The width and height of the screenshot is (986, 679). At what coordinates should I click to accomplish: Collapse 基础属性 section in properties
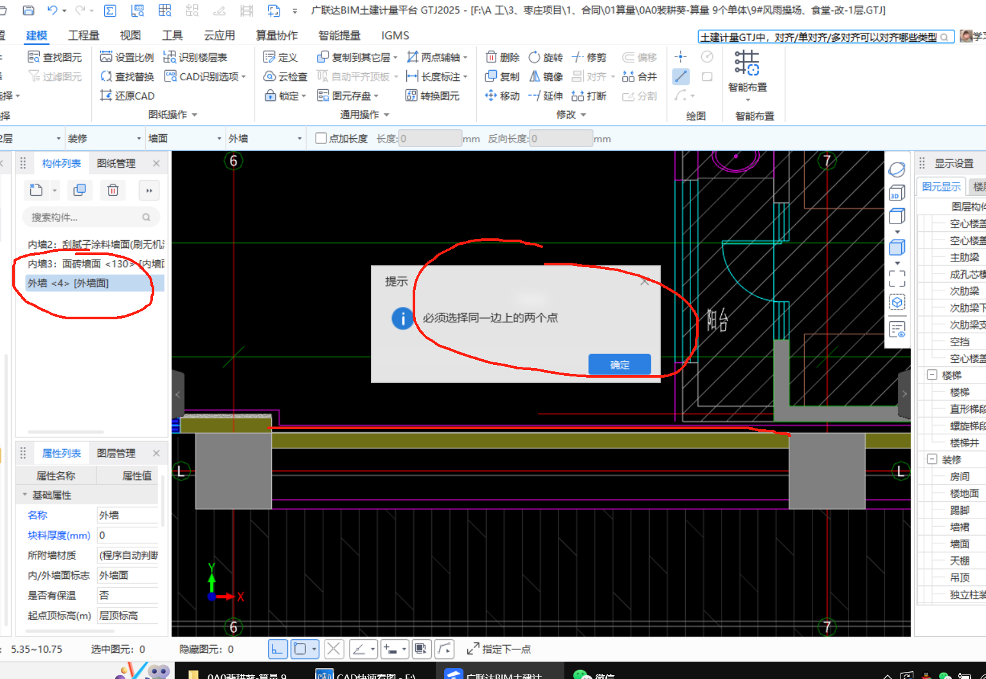point(25,495)
